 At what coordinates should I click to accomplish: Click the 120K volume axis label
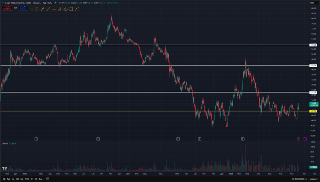[x=313, y=142]
